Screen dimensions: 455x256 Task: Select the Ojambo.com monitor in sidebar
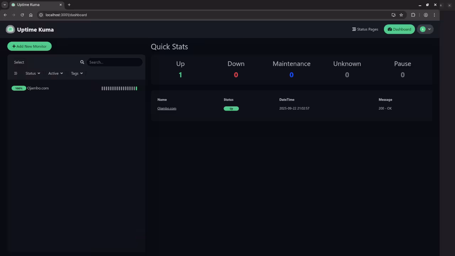pos(76,88)
